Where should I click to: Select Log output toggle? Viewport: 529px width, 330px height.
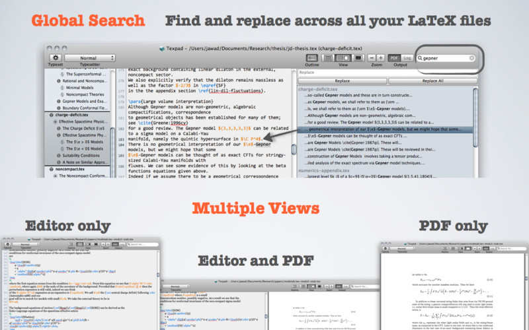click(407, 58)
